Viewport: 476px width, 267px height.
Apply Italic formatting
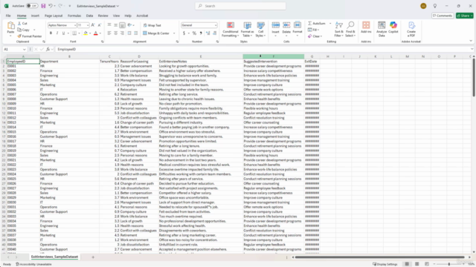point(57,33)
